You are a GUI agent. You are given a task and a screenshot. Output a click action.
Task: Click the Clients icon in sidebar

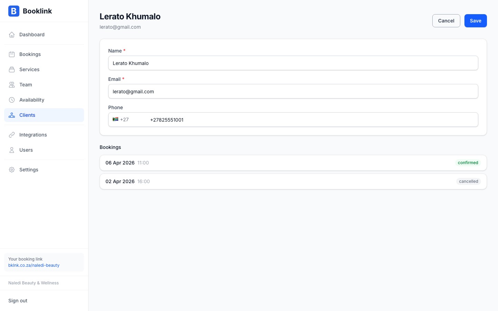pyautogui.click(x=12, y=115)
